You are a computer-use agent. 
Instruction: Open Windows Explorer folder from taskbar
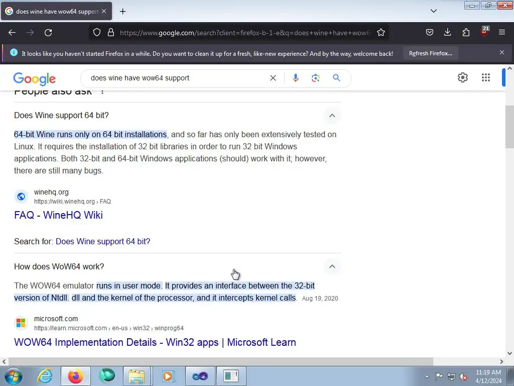pos(137,376)
